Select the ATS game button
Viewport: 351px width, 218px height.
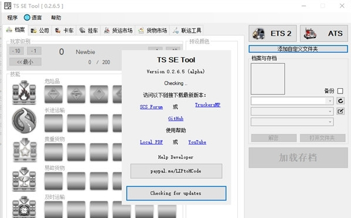pyautogui.click(x=323, y=33)
